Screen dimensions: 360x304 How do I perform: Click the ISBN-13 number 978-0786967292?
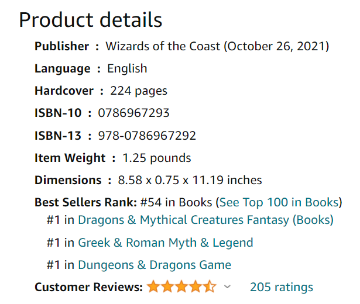coord(147,136)
